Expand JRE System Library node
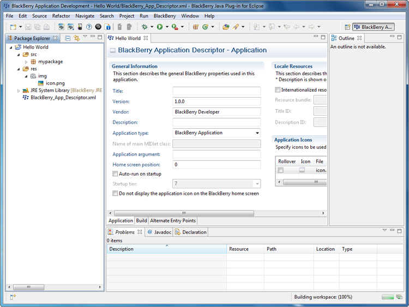Image resolution: width=409 pixels, height=307 pixels. coord(18,91)
